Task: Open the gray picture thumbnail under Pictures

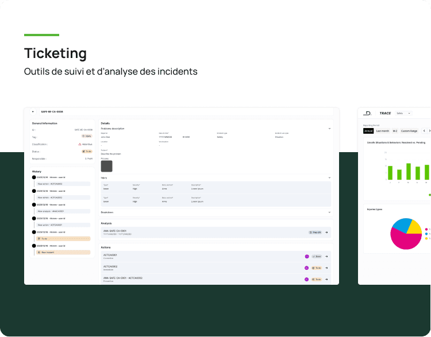Action: (x=107, y=166)
